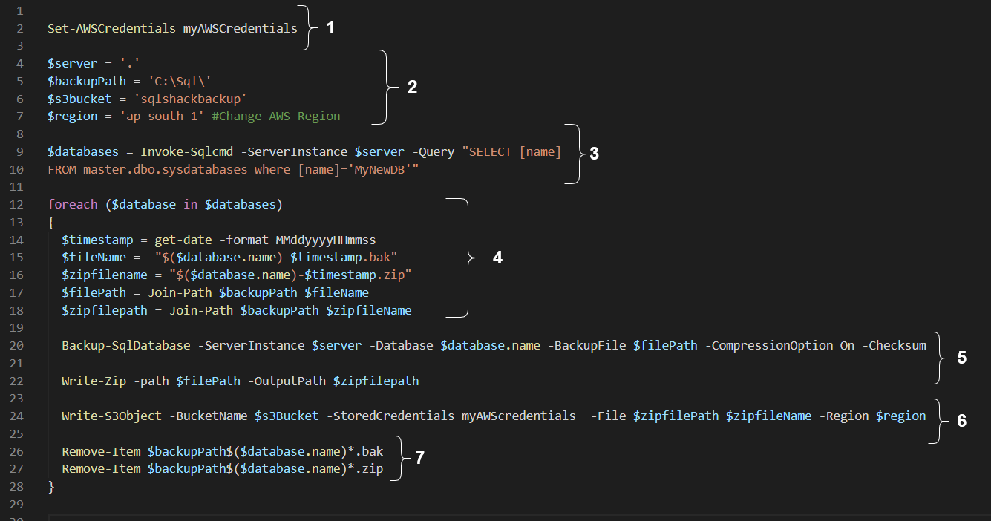Screen dimensions: 991x521
Task: Click the 'ap-south-1' region string
Action: coord(162,116)
